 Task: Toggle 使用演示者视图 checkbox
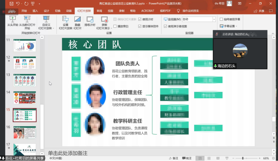tap(165, 26)
